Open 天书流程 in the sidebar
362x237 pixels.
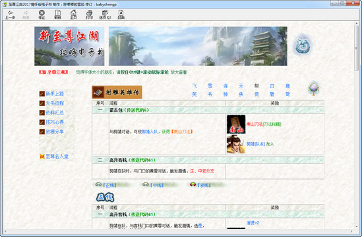pyautogui.click(x=55, y=103)
